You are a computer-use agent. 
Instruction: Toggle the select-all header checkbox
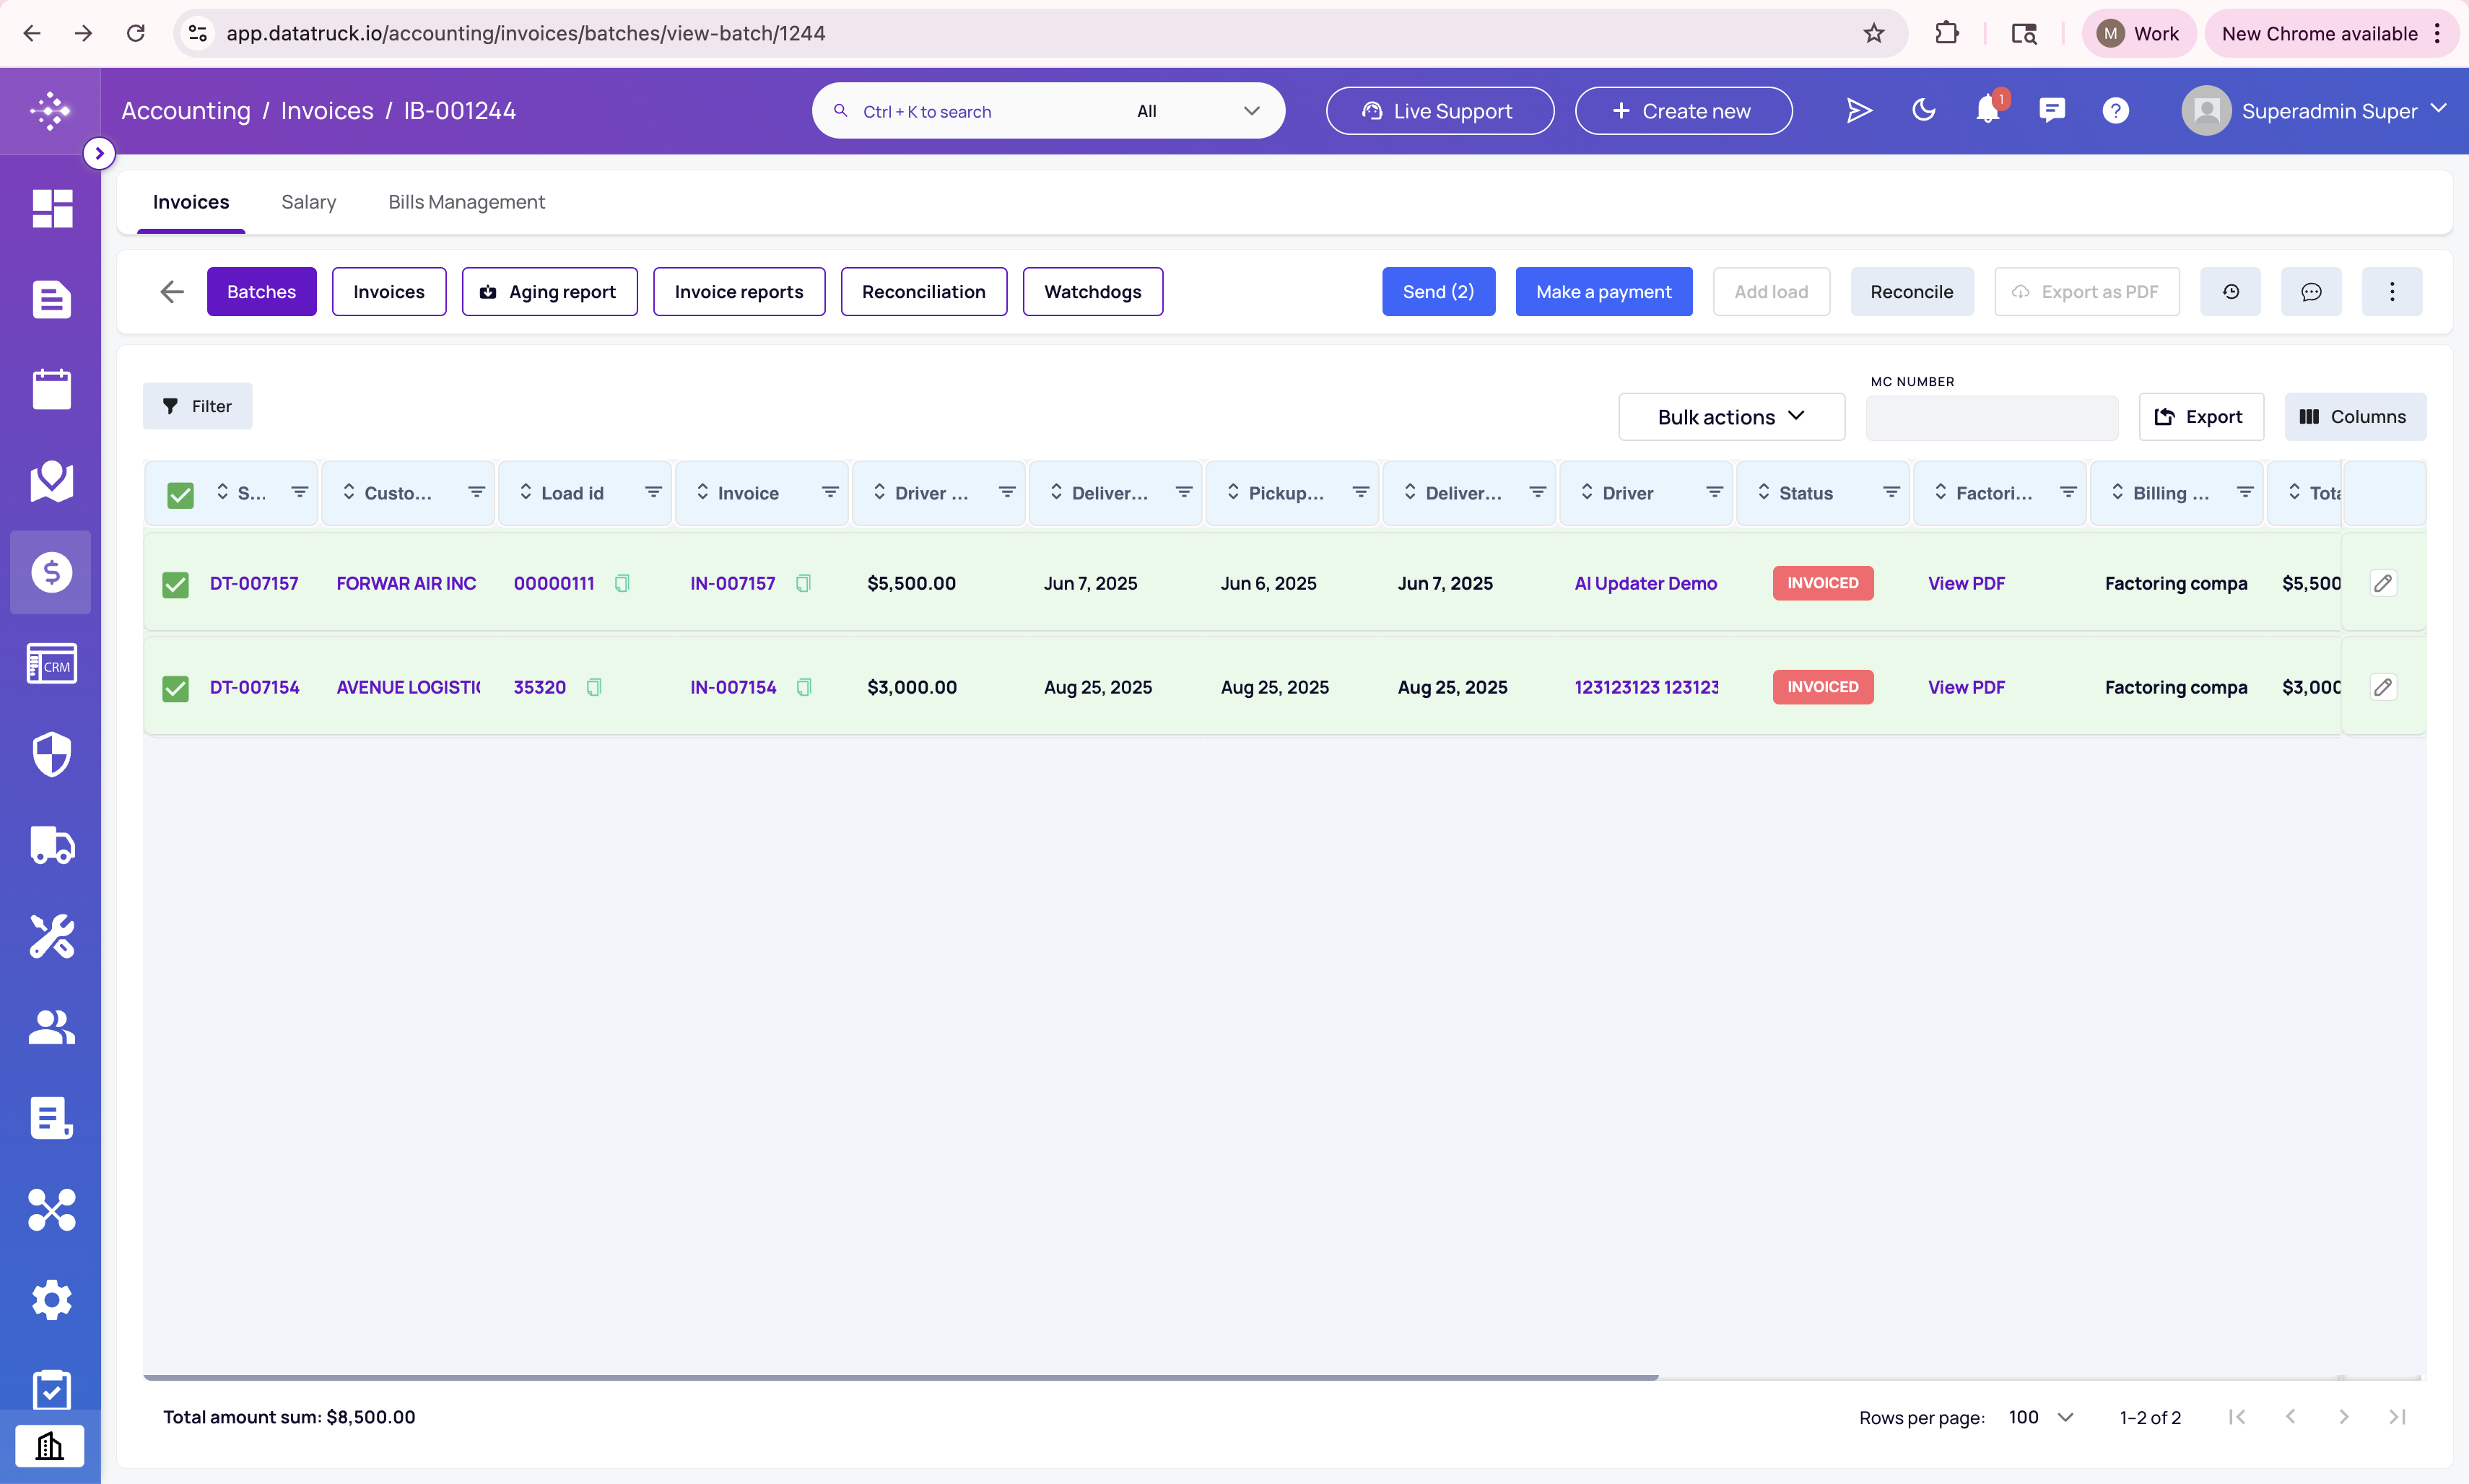coord(180,495)
